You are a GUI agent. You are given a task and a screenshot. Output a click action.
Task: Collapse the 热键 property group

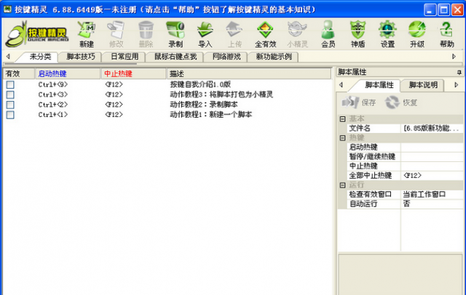click(x=343, y=137)
